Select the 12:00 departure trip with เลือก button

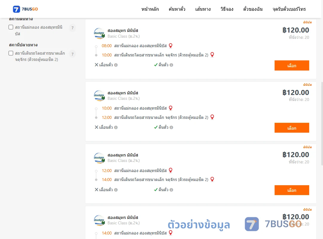(292, 190)
